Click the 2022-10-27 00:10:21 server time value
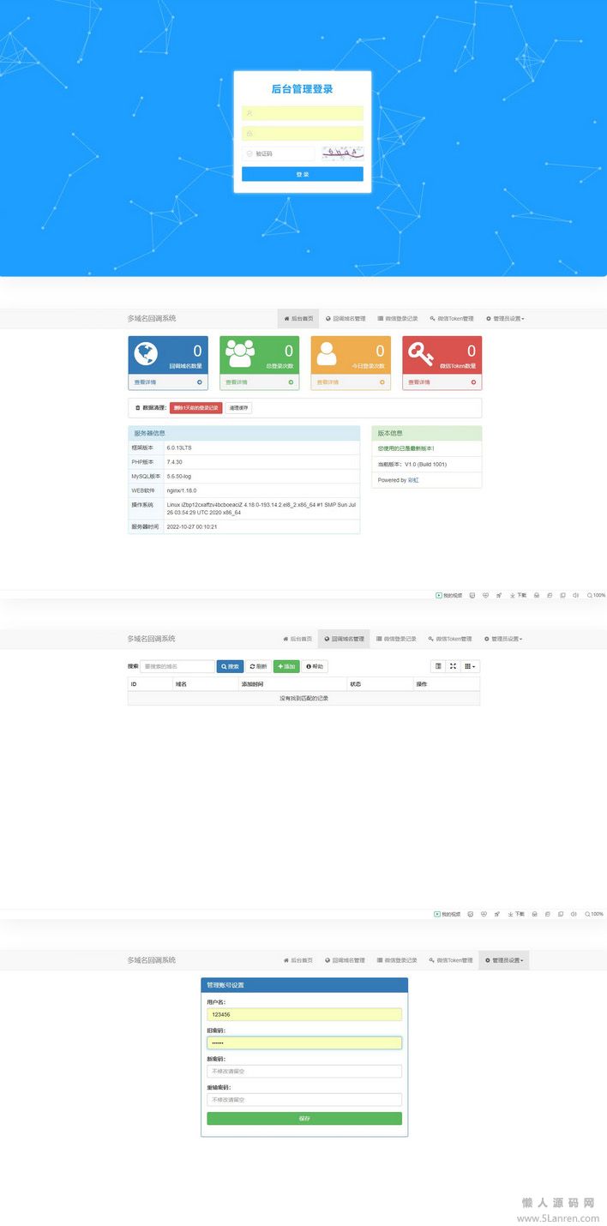The width and height of the screenshot is (607, 1226). [192, 526]
